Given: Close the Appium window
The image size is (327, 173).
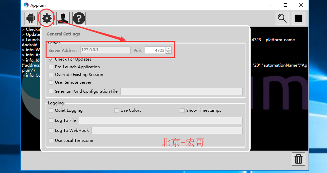Looking at the screenshot, I should (x=301, y=5).
